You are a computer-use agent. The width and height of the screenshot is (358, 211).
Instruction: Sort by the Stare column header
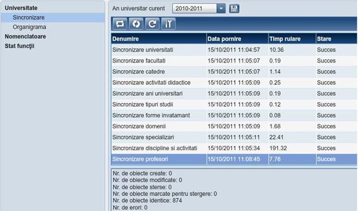click(337, 38)
